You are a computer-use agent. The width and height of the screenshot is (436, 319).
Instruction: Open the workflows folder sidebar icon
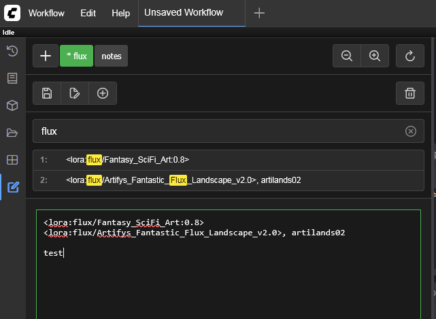12,133
